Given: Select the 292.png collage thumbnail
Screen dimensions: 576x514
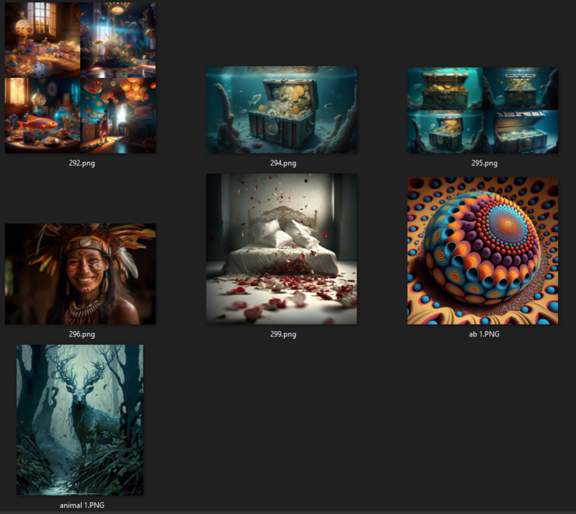Looking at the screenshot, I should pos(80,78).
